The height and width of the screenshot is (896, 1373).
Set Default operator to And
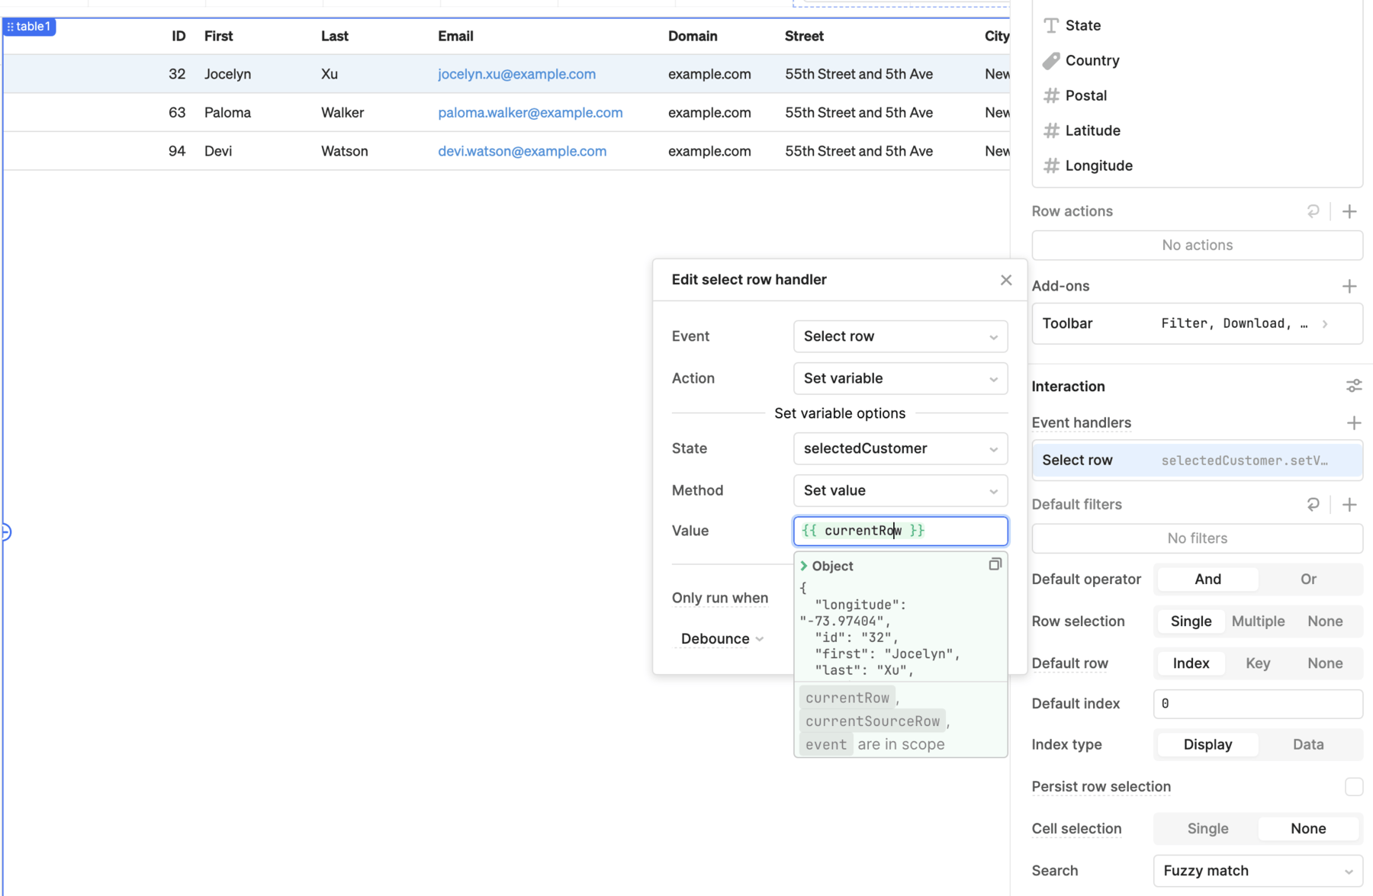(1207, 580)
